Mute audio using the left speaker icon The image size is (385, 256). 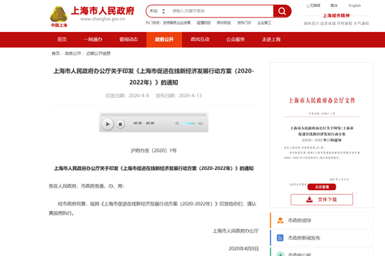[177, 123]
